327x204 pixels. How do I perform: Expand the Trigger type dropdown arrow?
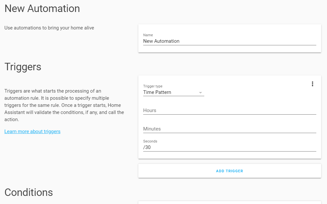201,93
